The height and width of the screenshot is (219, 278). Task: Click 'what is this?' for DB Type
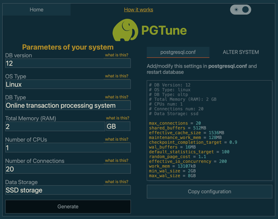(117, 97)
